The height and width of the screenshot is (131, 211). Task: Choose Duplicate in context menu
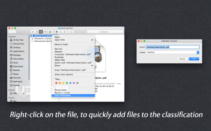[73, 57]
